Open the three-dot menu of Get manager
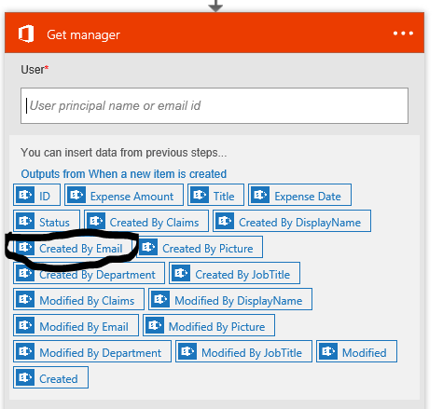Image resolution: width=443 pixels, height=409 pixels. [x=403, y=34]
